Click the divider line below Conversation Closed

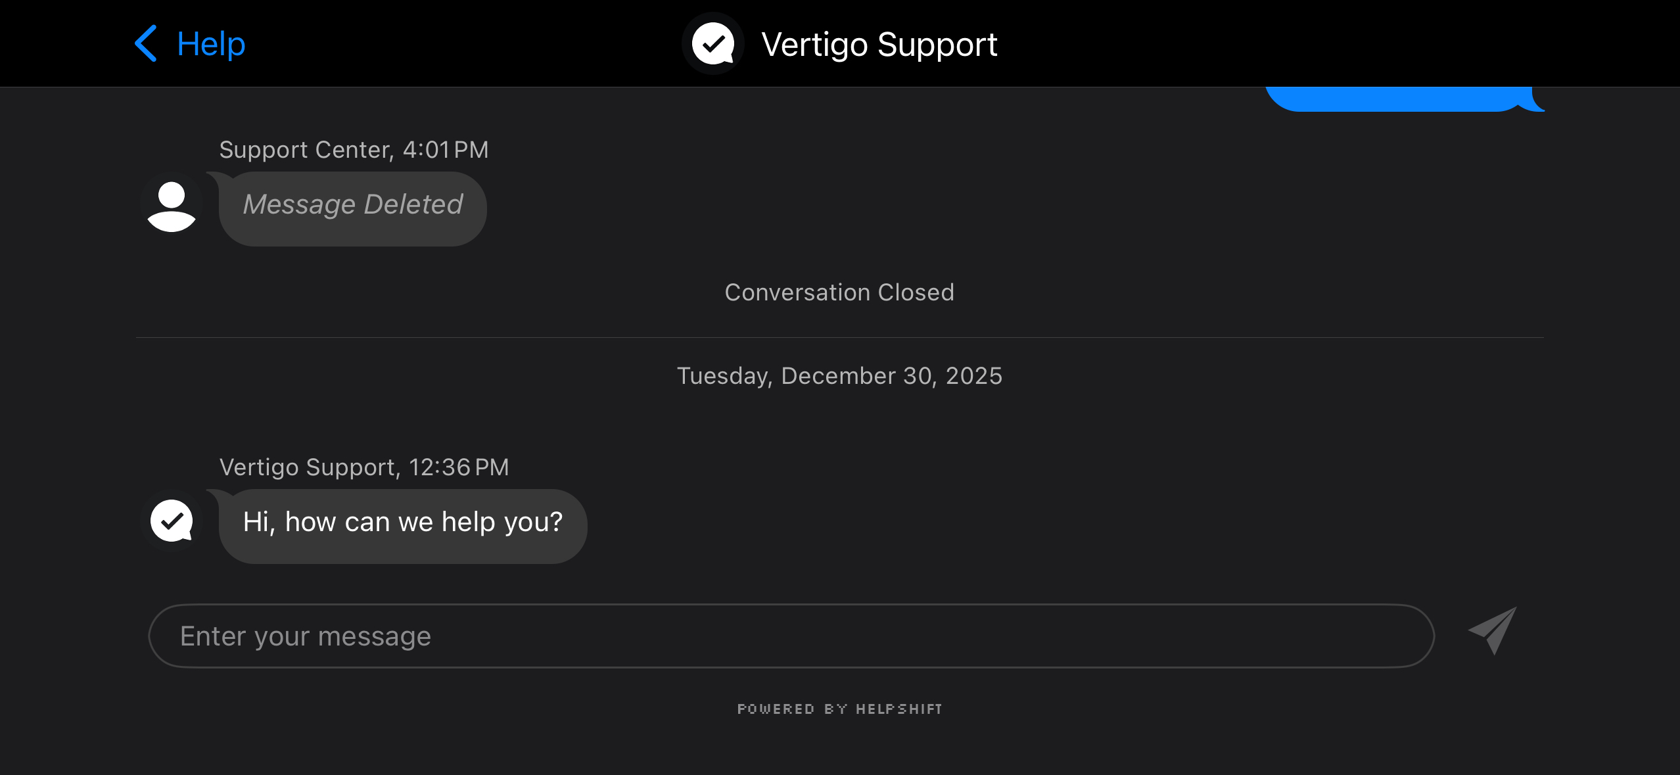[839, 338]
